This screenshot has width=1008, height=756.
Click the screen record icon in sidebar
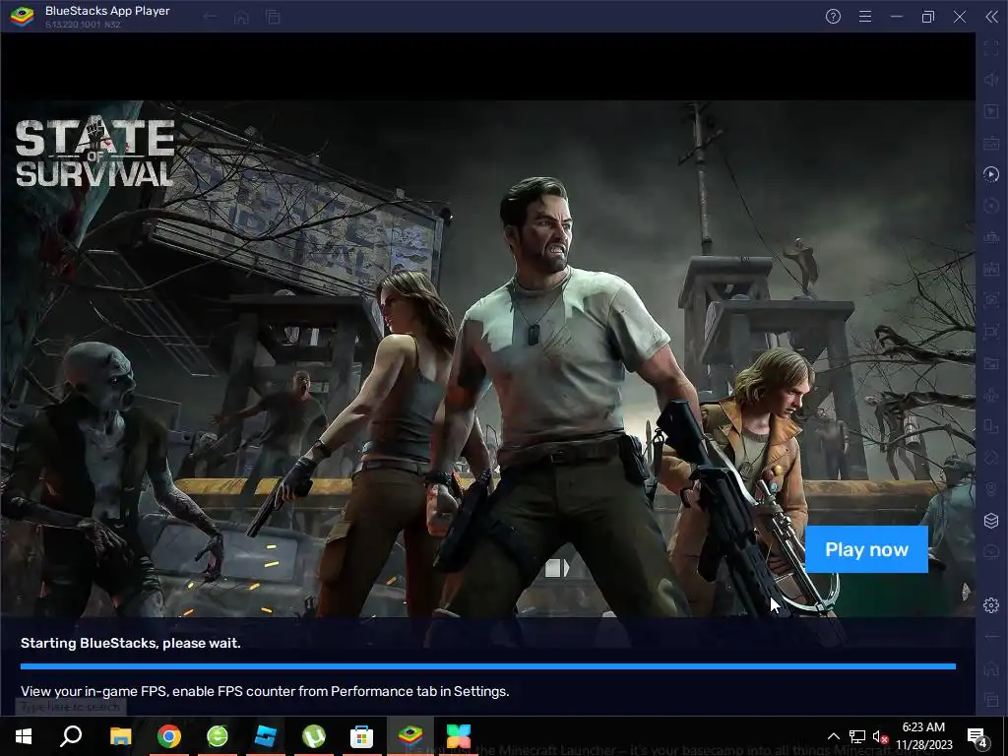(x=991, y=332)
